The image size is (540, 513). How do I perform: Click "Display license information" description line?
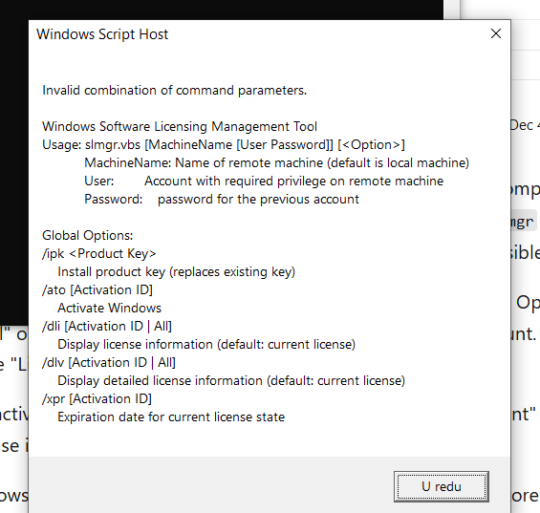click(x=206, y=344)
